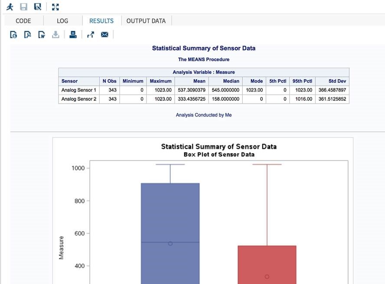The image size is (385, 284).
Task: View the OUTPUT DATA tab
Action: 146,21
